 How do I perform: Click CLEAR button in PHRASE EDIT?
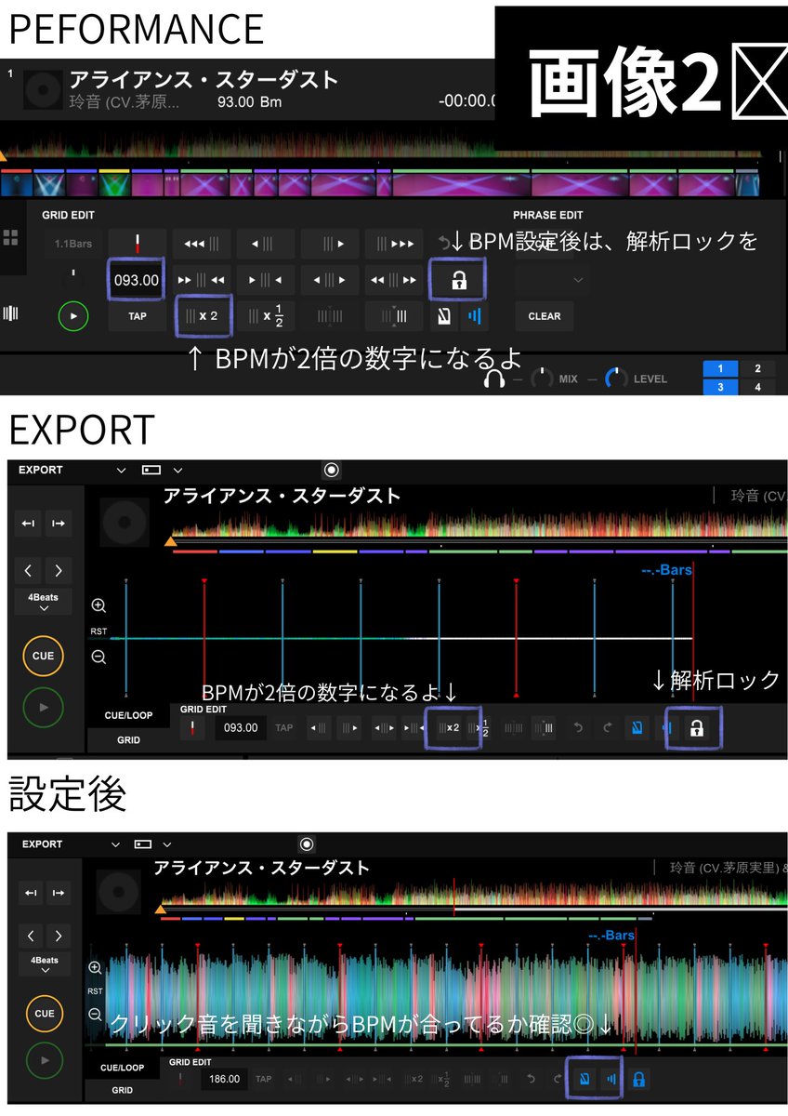click(545, 316)
